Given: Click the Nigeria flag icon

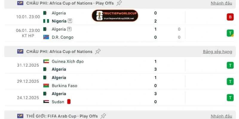Looking at the screenshot, I should [45, 21].
